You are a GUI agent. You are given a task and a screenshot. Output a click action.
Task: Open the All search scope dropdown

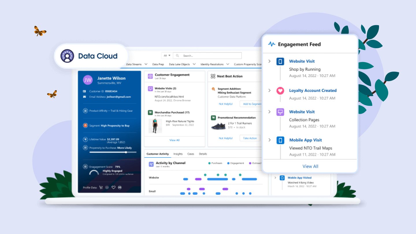pyautogui.click(x=166, y=55)
